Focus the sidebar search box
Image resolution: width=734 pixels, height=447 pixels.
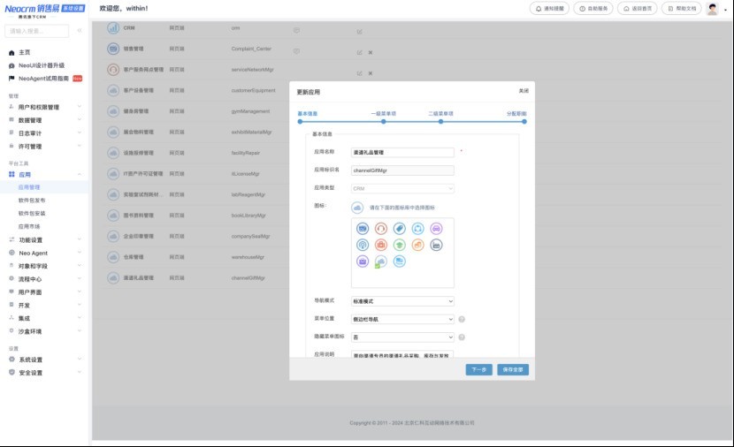click(x=36, y=31)
